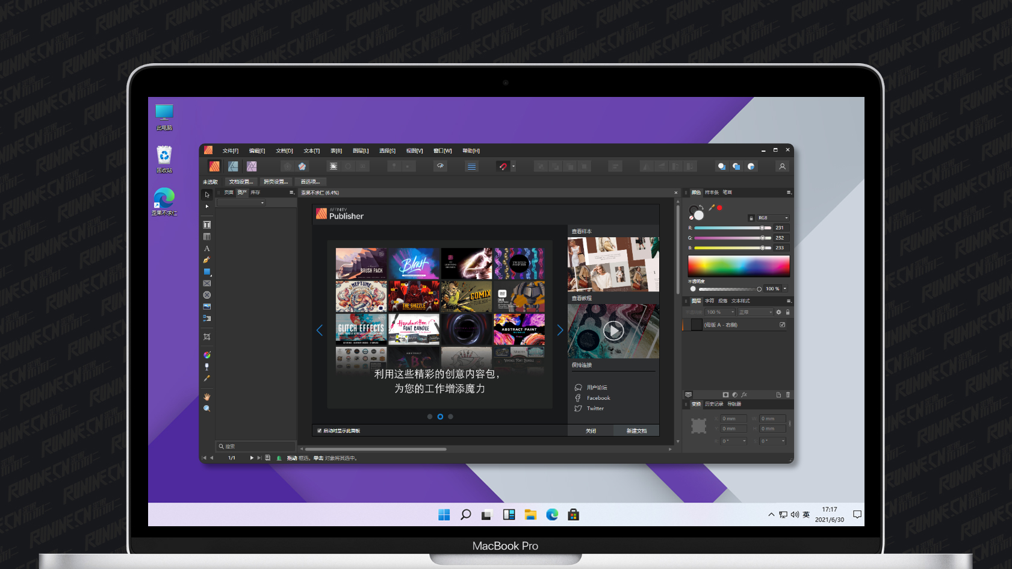Image resolution: width=1012 pixels, height=569 pixels.
Task: Select the Crop tool
Action: click(x=207, y=337)
